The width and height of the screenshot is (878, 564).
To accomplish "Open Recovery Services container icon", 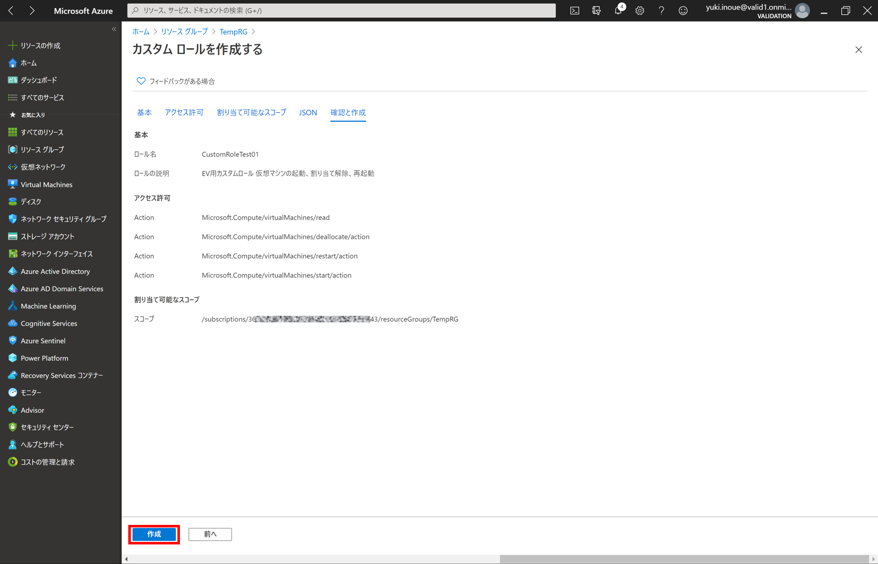I will point(13,375).
